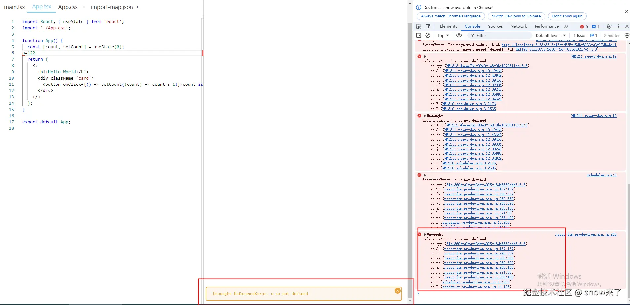This screenshot has width=630, height=305.
Task: Click the blue message count badge in the tab bar
Action: pos(595,27)
